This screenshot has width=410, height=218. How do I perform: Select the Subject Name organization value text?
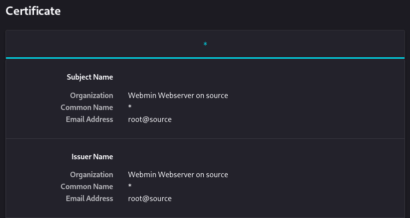point(178,96)
